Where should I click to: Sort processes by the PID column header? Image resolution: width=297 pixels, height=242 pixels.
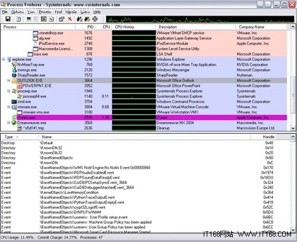[90, 27]
